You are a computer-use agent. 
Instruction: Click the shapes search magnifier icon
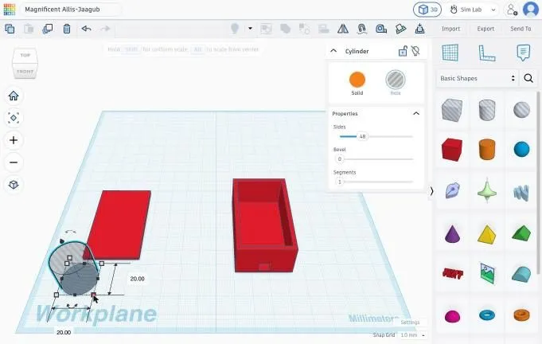[528, 79]
